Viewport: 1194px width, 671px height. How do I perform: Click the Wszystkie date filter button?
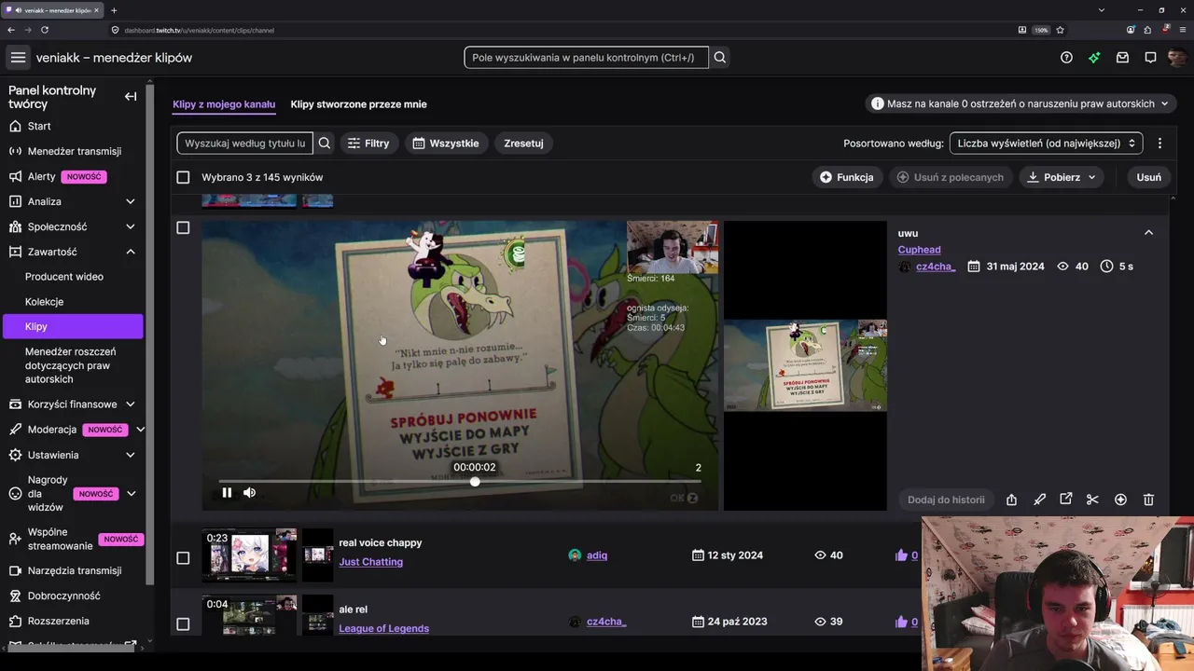pos(446,144)
